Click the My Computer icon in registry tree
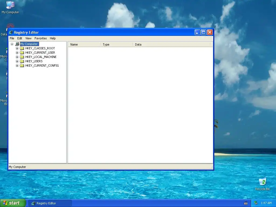 (17, 44)
